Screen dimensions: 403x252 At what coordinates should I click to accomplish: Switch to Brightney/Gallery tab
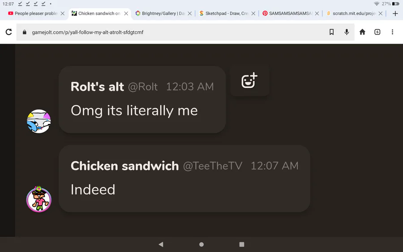coord(160,13)
